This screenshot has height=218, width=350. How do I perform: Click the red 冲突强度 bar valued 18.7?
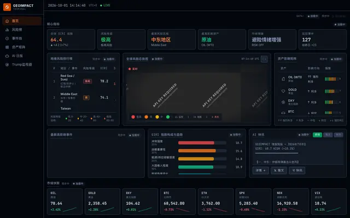point(196,143)
